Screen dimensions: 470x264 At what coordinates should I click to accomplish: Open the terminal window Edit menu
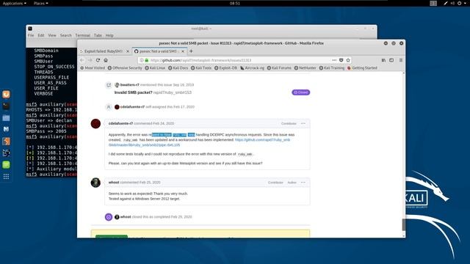41,35
